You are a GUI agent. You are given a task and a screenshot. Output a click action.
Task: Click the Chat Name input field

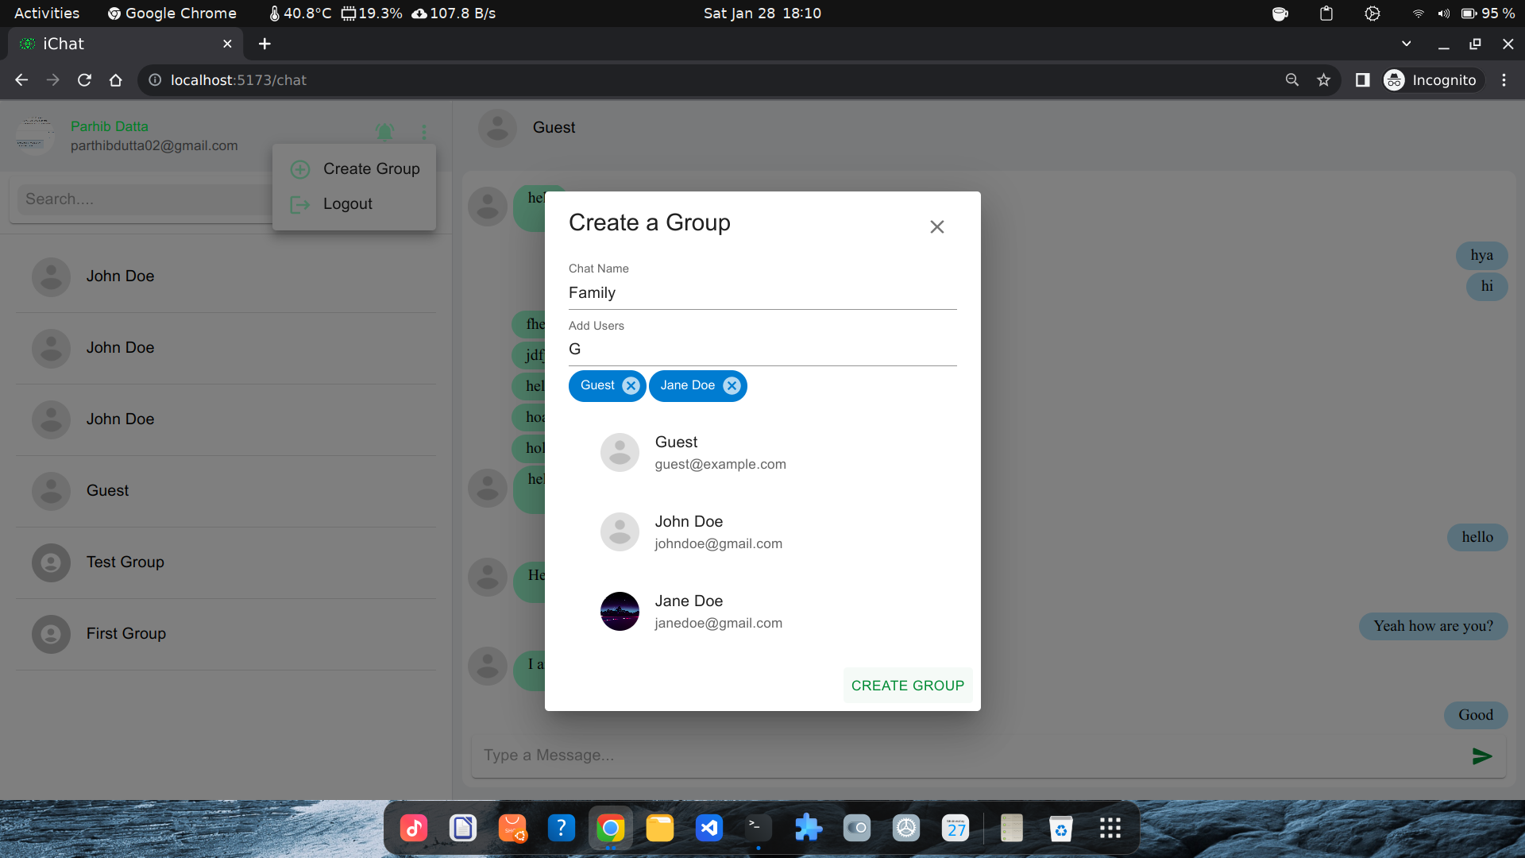point(762,292)
